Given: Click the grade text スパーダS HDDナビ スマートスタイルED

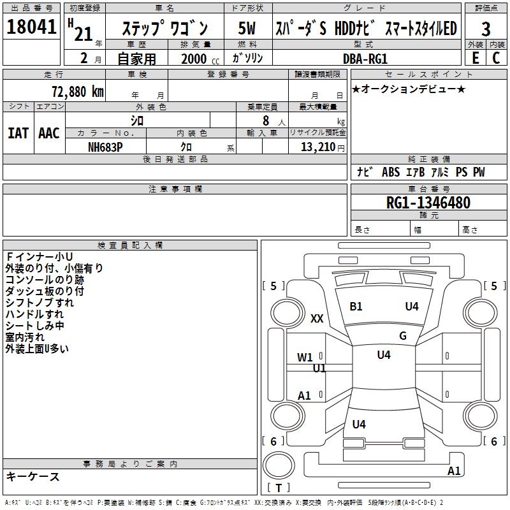Looking at the screenshot, I should pyautogui.click(x=366, y=28).
